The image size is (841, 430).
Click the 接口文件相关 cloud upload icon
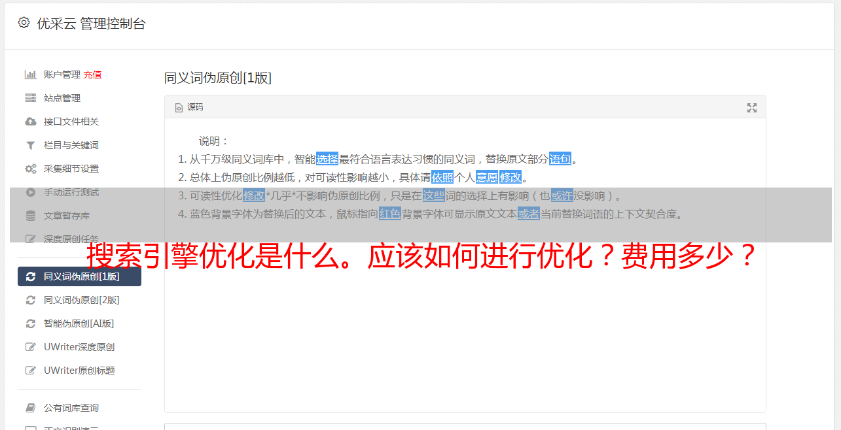click(x=30, y=122)
